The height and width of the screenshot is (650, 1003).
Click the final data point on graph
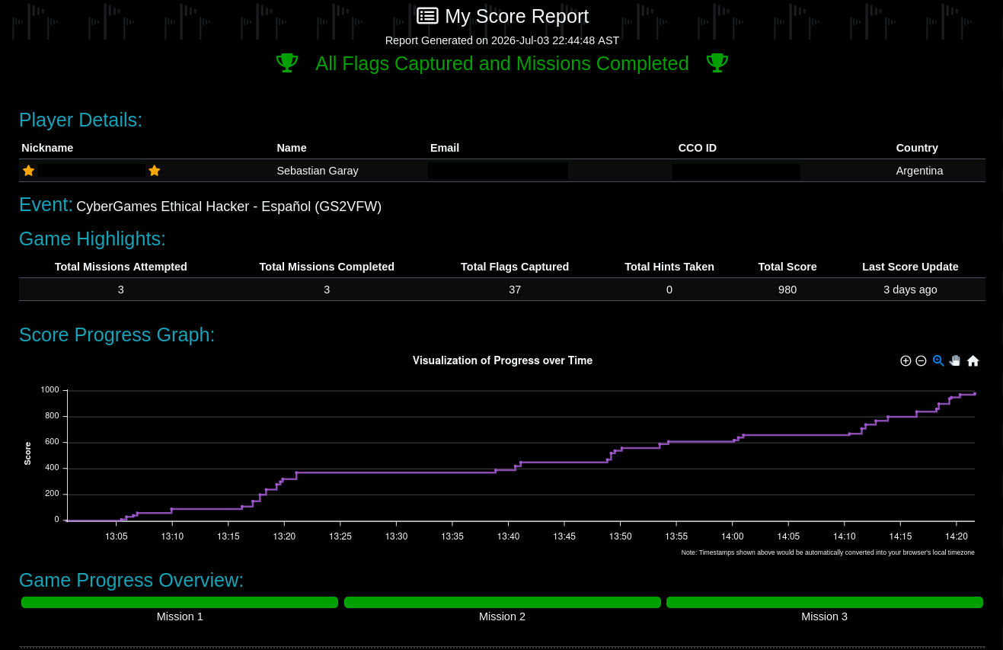pyautogui.click(x=975, y=394)
